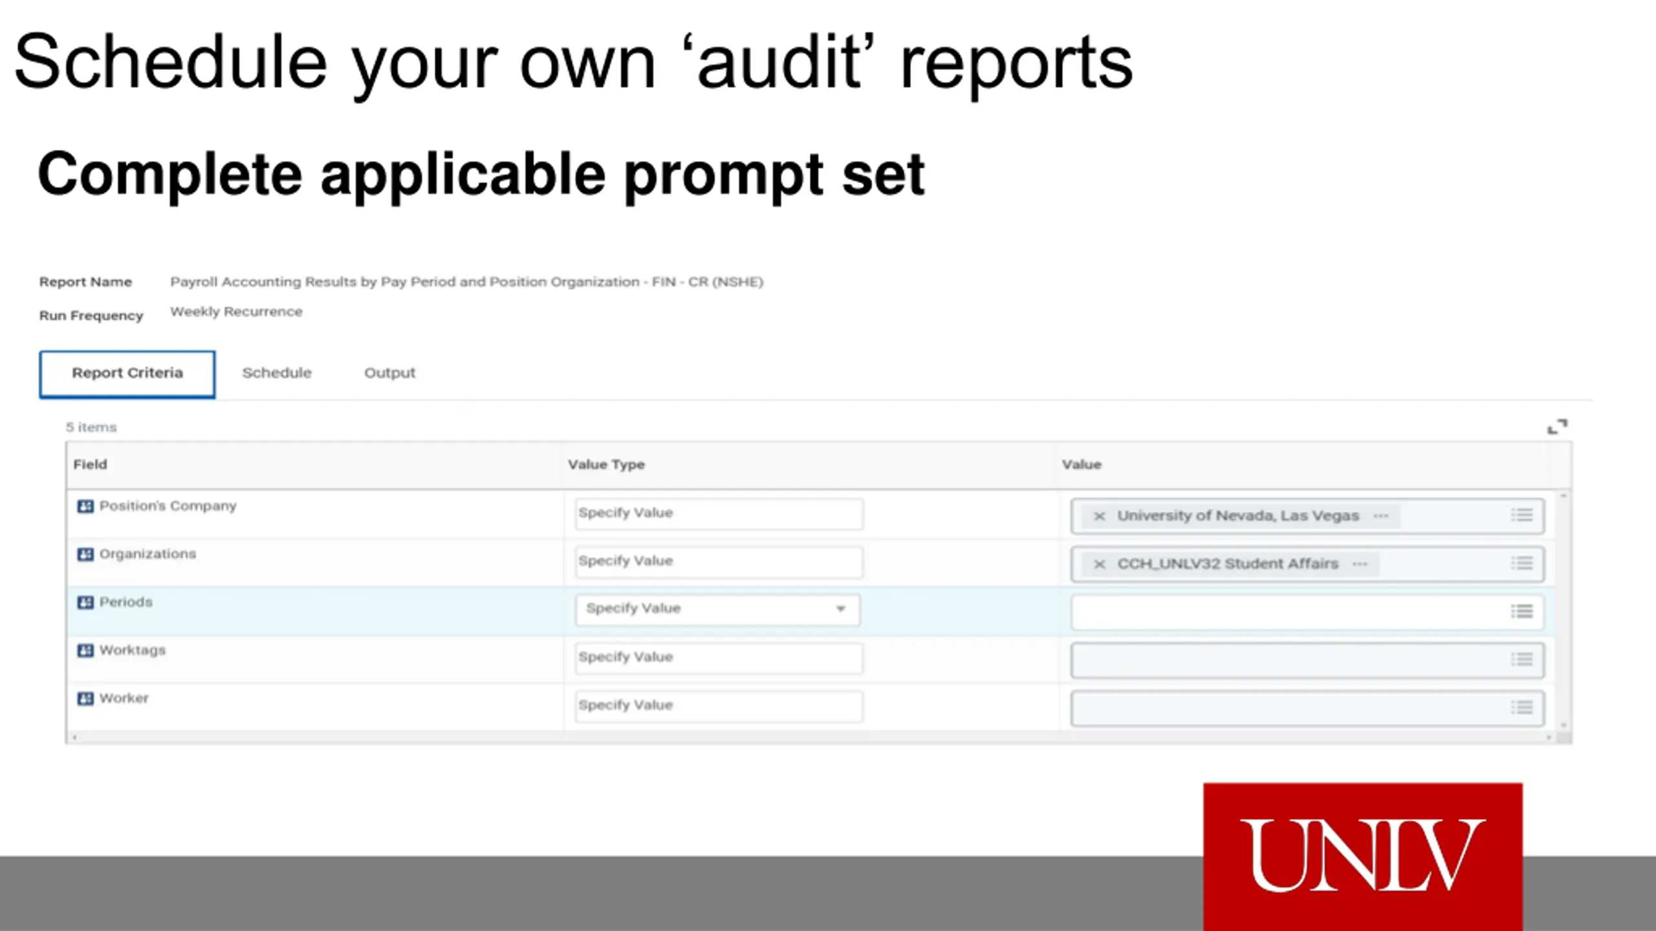Open prompt list for Worktags value
Screen dimensions: 1656x931
click(1521, 659)
